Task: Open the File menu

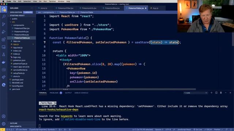Action: (x=15, y=1)
